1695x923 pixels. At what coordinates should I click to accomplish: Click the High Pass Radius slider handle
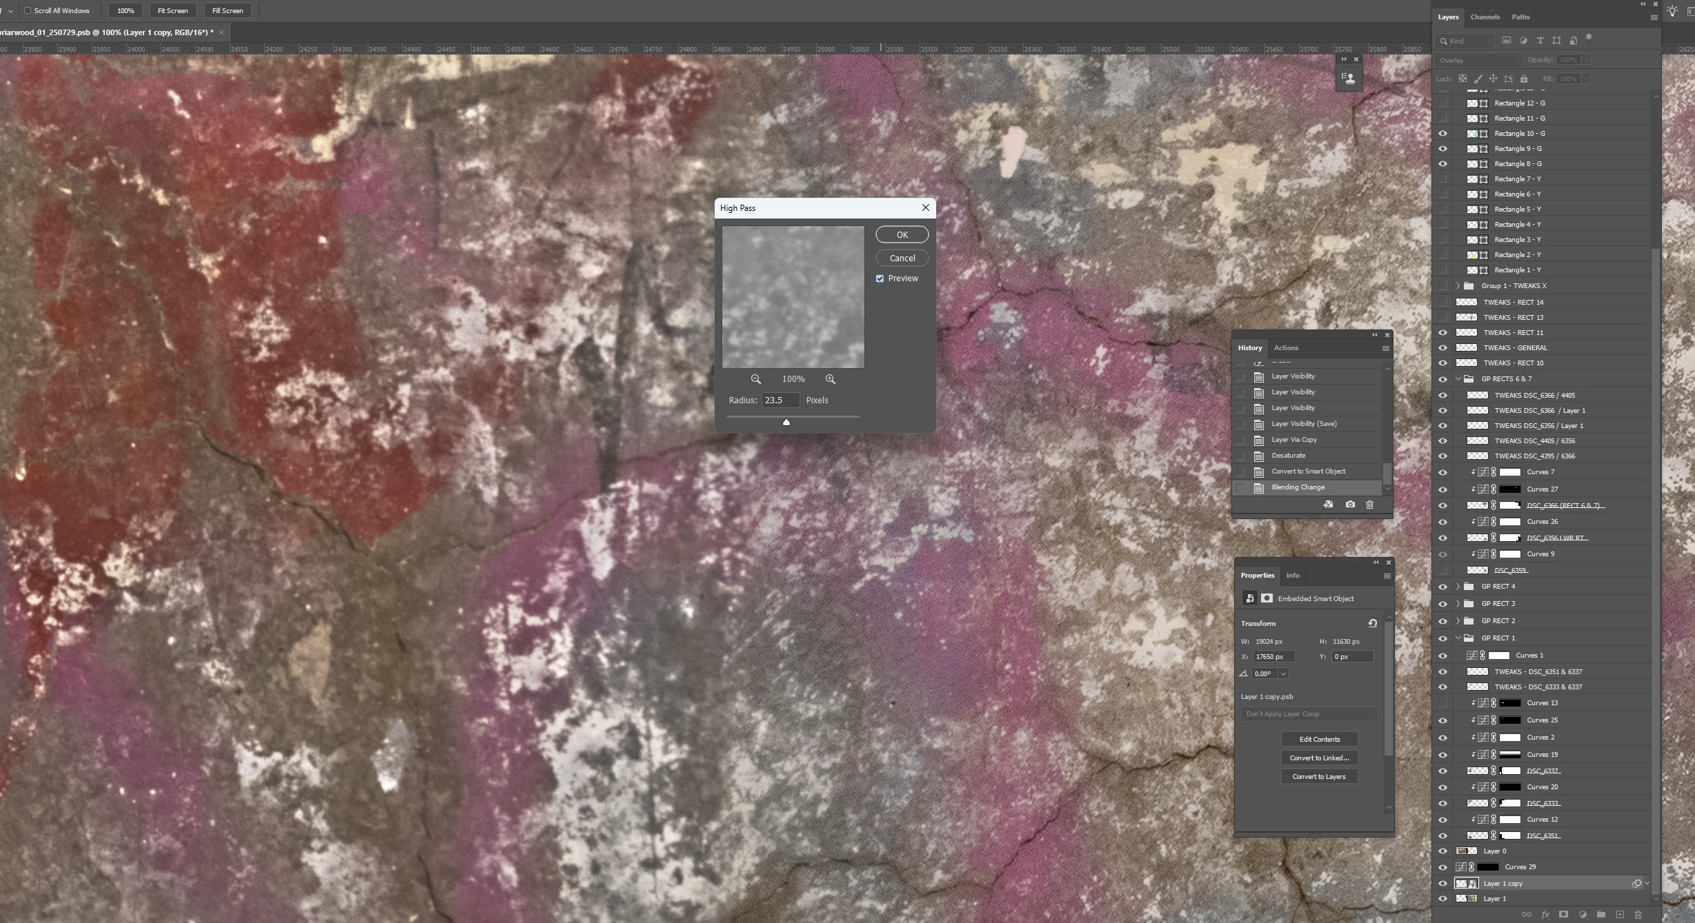[x=786, y=423]
